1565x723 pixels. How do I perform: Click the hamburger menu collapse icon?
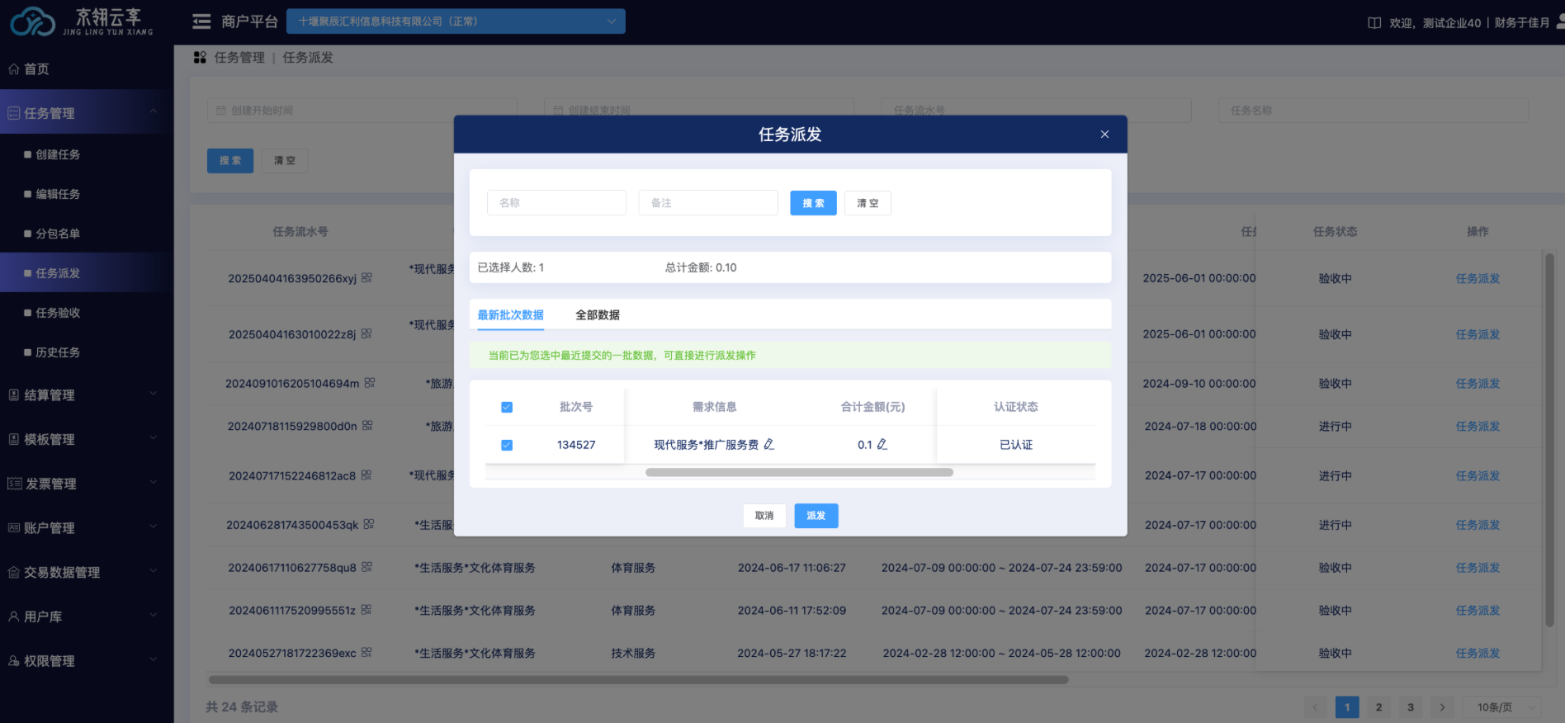point(201,21)
